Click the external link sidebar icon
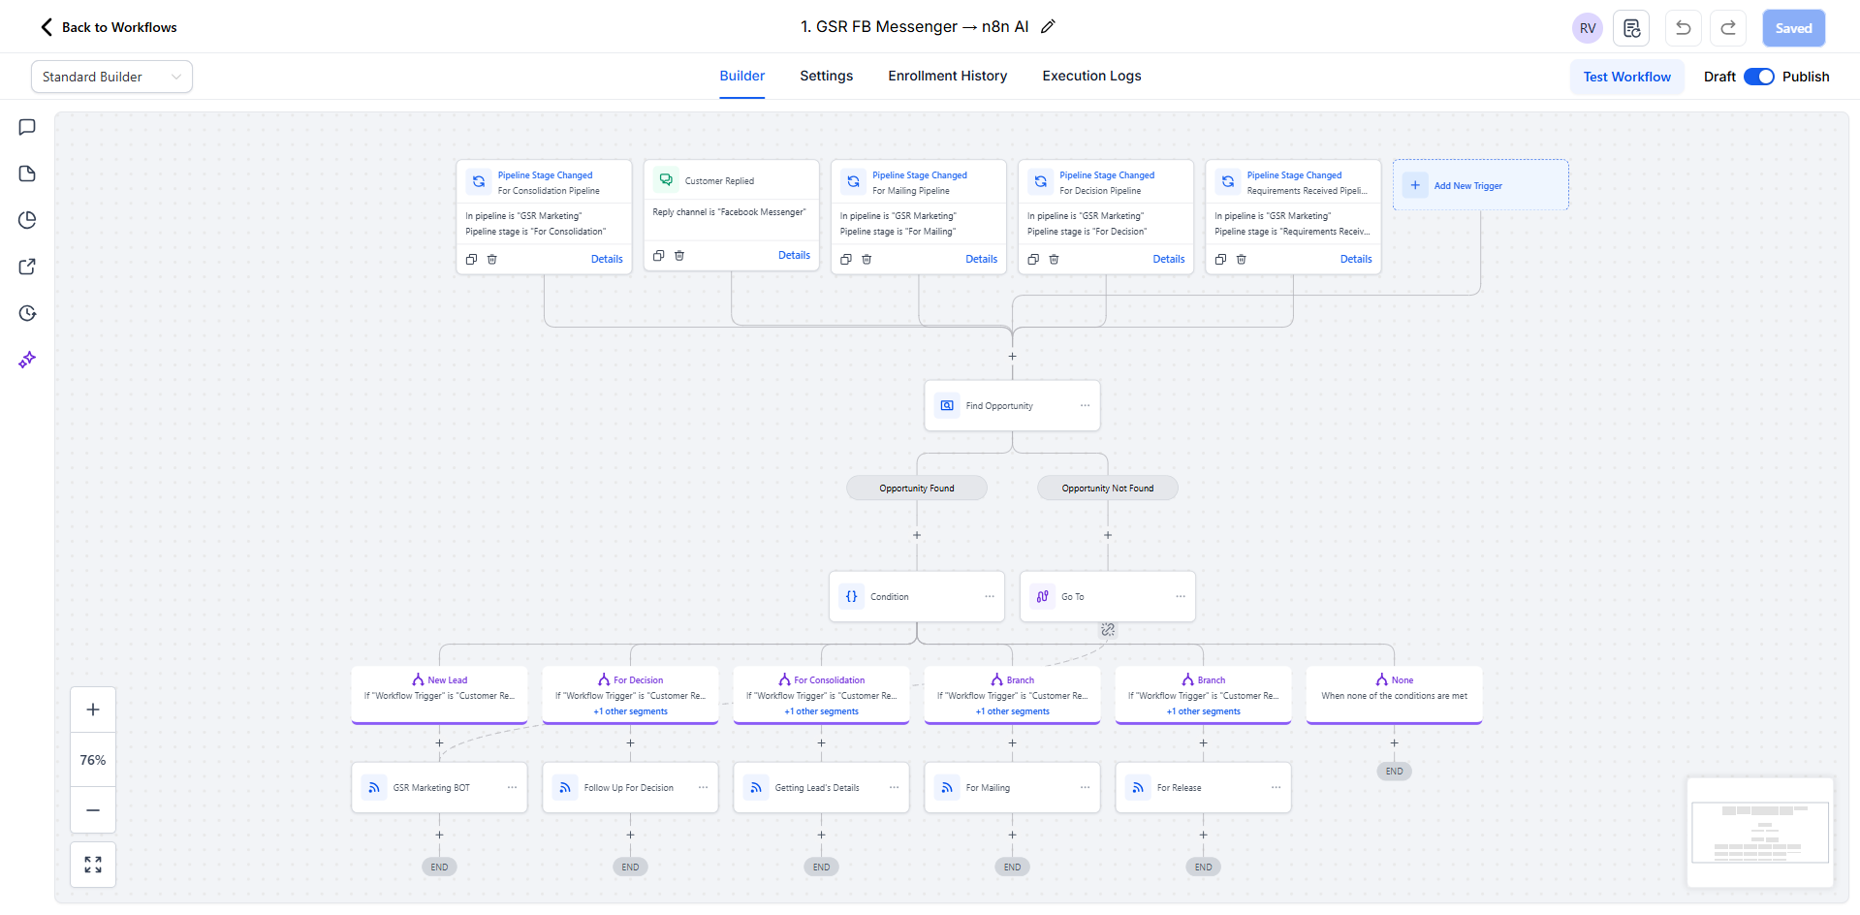The width and height of the screenshot is (1860, 915). [x=27, y=267]
